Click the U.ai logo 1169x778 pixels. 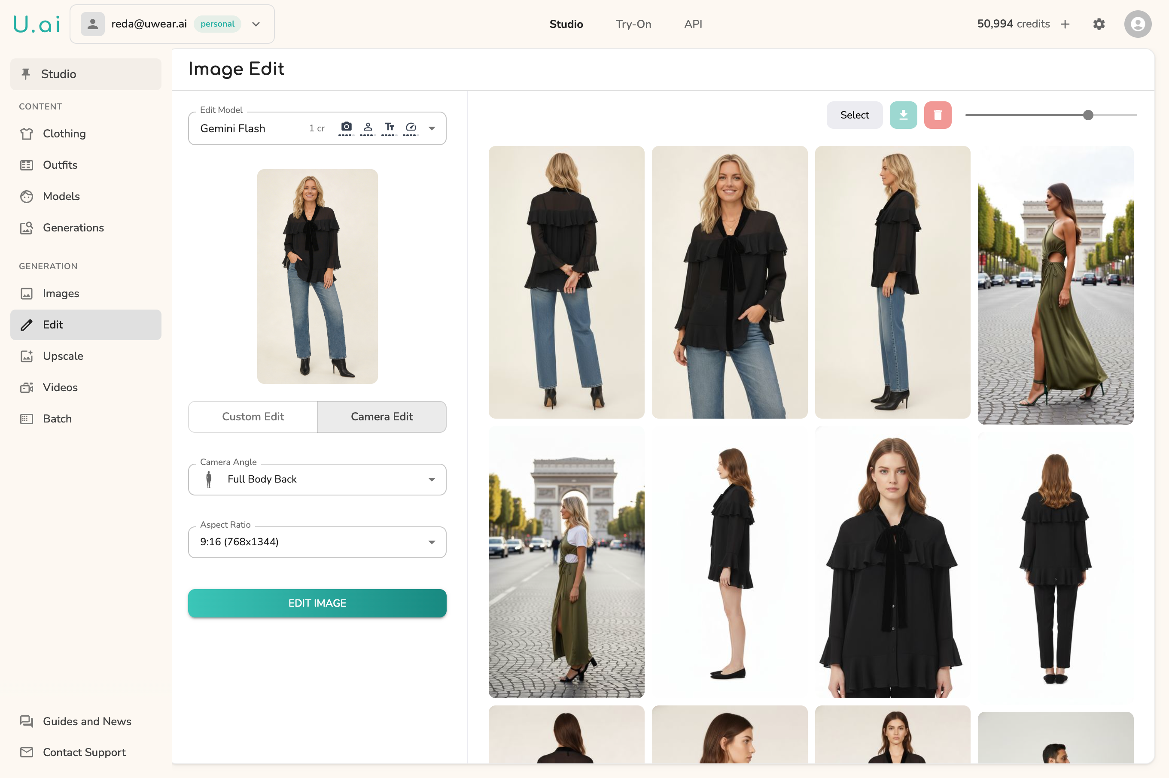(37, 24)
